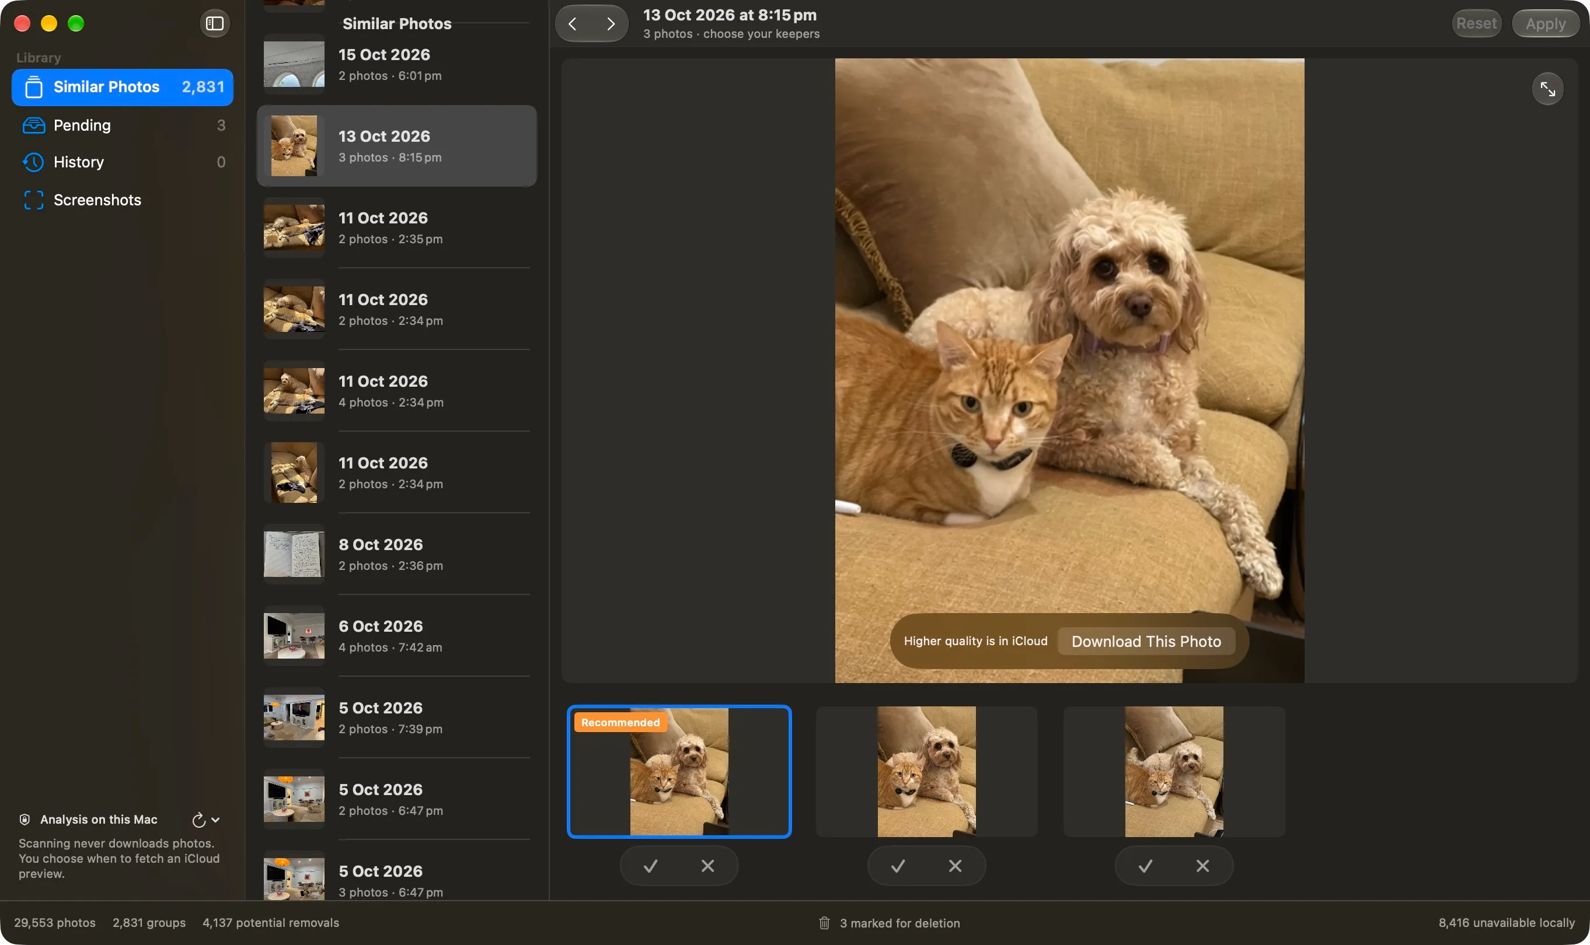Screen dimensions: 1590x945
Task: Open the 5 Oct 2026 2 photos 6:47 pm group
Action: [396, 799]
